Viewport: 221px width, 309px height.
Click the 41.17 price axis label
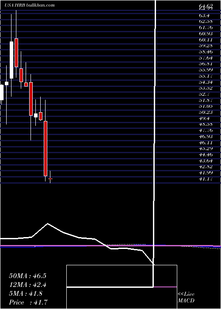point(206,179)
